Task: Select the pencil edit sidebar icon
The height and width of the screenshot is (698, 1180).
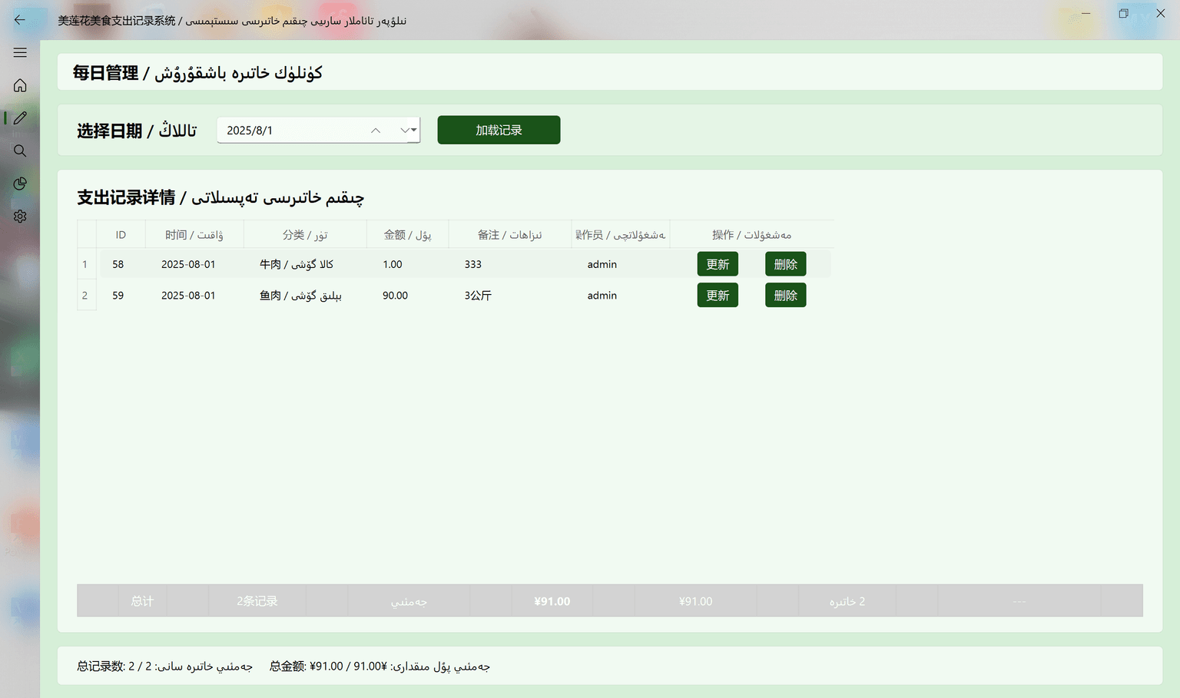Action: point(20,117)
